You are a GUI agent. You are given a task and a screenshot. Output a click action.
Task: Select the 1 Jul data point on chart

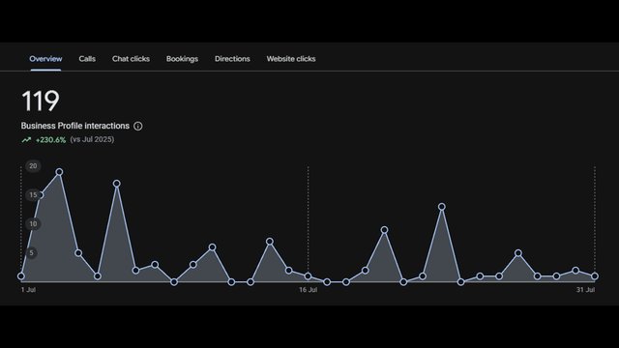click(21, 276)
